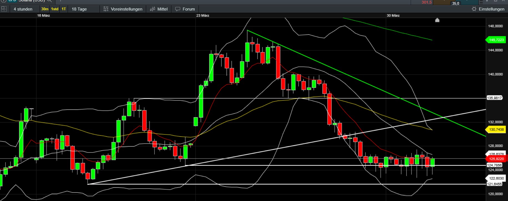Screen dimensions: 508x201
Task: Switch to the 1std quick interval
Action: coord(55,9)
